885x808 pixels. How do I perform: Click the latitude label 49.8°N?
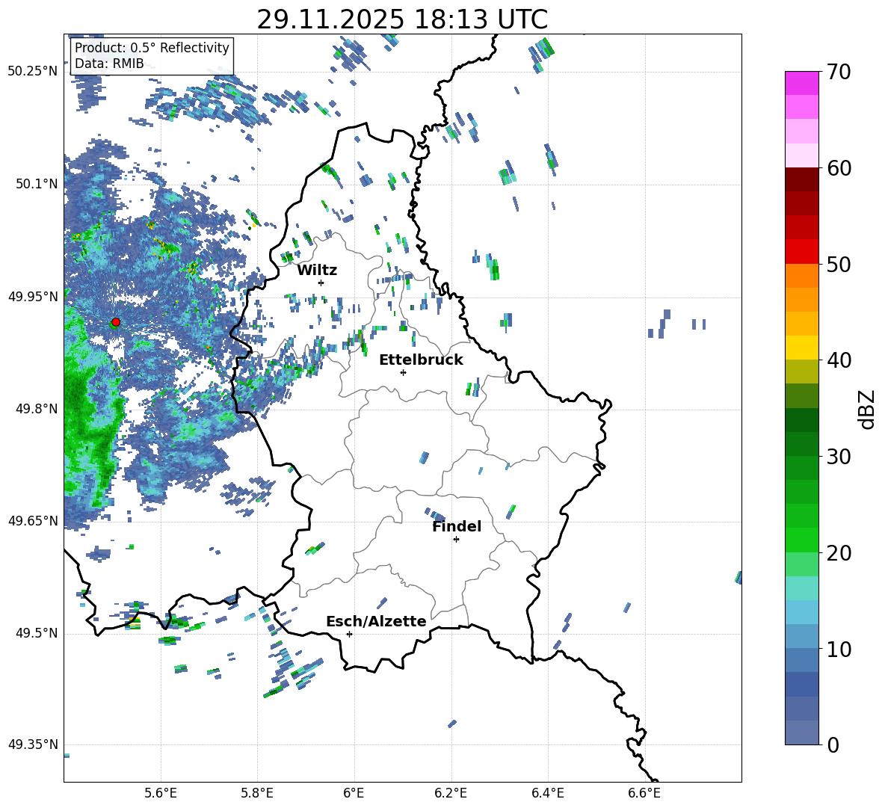[37, 409]
